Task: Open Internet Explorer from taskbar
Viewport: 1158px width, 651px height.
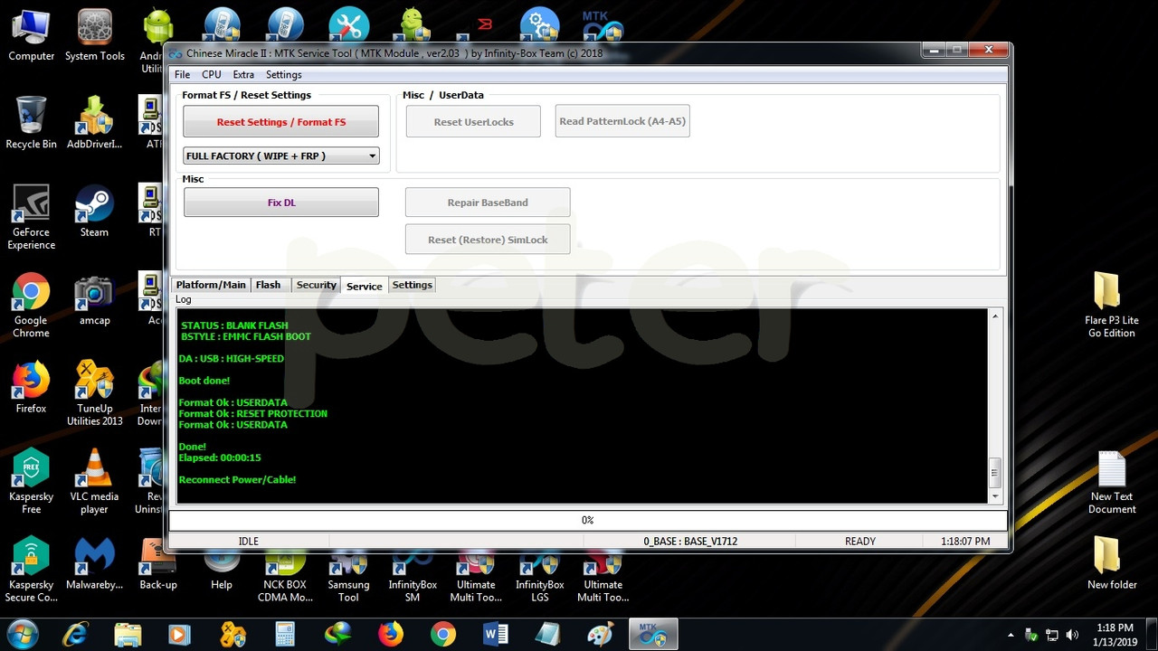Action: point(76,635)
